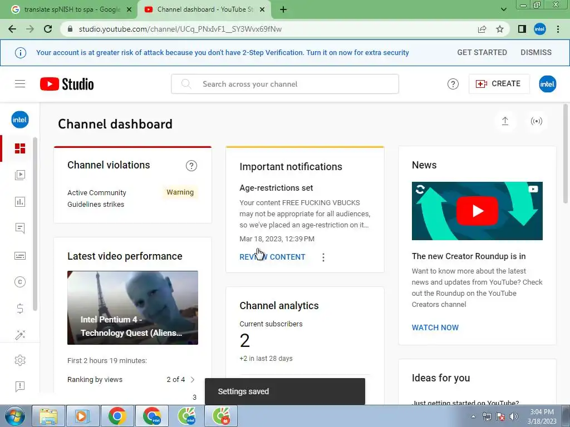Viewport: 570px width, 427px height.
Task: Click the Search across your channel field
Action: (x=285, y=84)
